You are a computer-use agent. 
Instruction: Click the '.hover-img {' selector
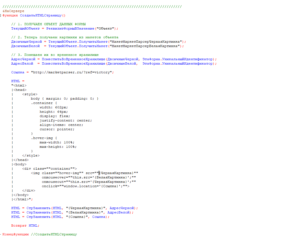point(44,138)
